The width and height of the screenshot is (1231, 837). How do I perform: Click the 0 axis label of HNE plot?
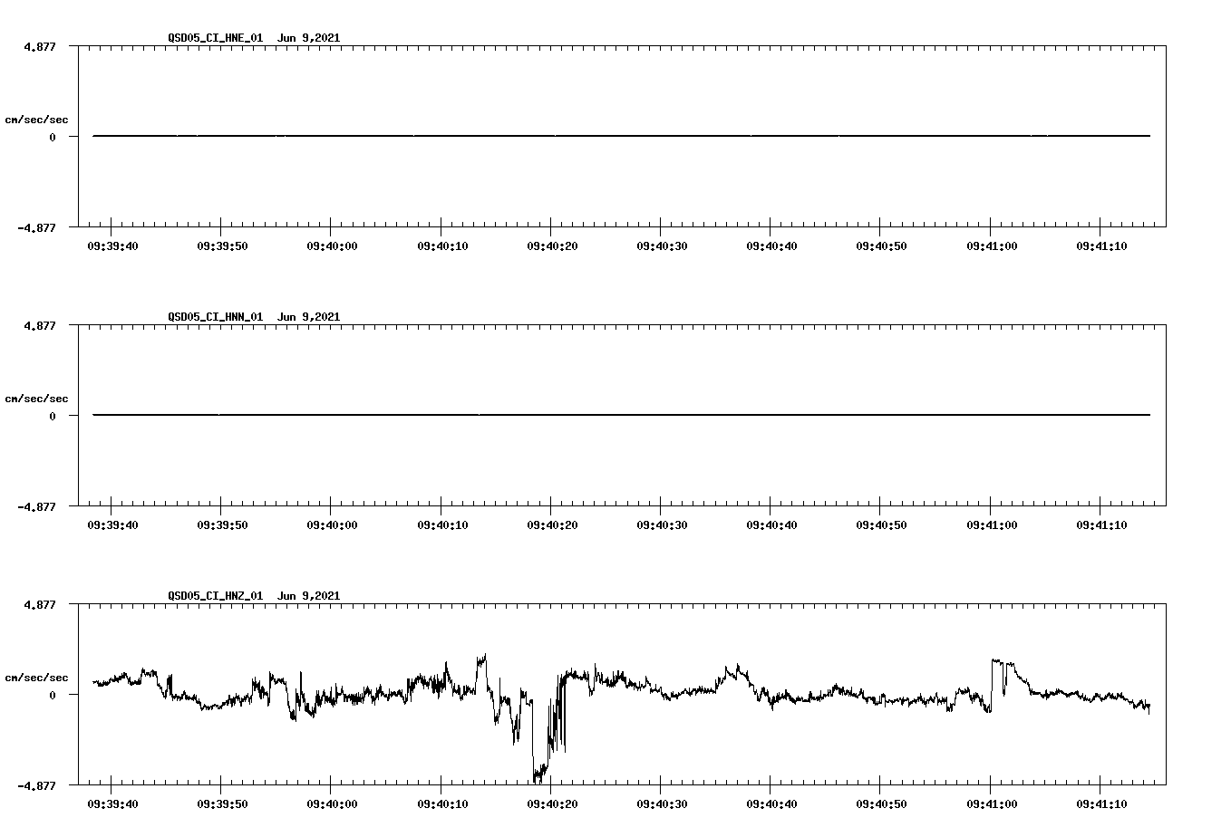(53, 137)
